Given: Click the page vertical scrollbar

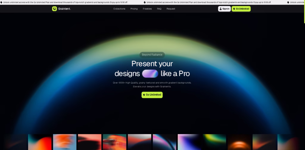Looking at the screenshot, I should pos(304,75).
